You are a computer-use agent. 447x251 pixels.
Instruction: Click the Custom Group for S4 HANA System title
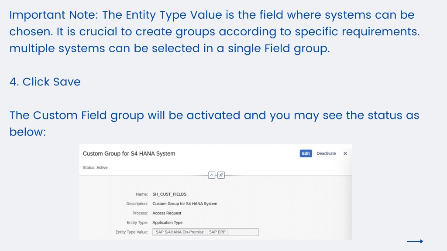click(x=129, y=154)
